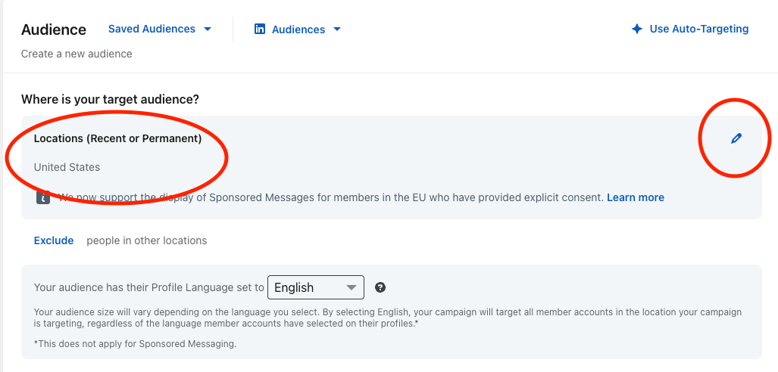778x372 pixels.
Task: Expand the LinkedIn Audiences dropdown menu
Action: coord(298,29)
